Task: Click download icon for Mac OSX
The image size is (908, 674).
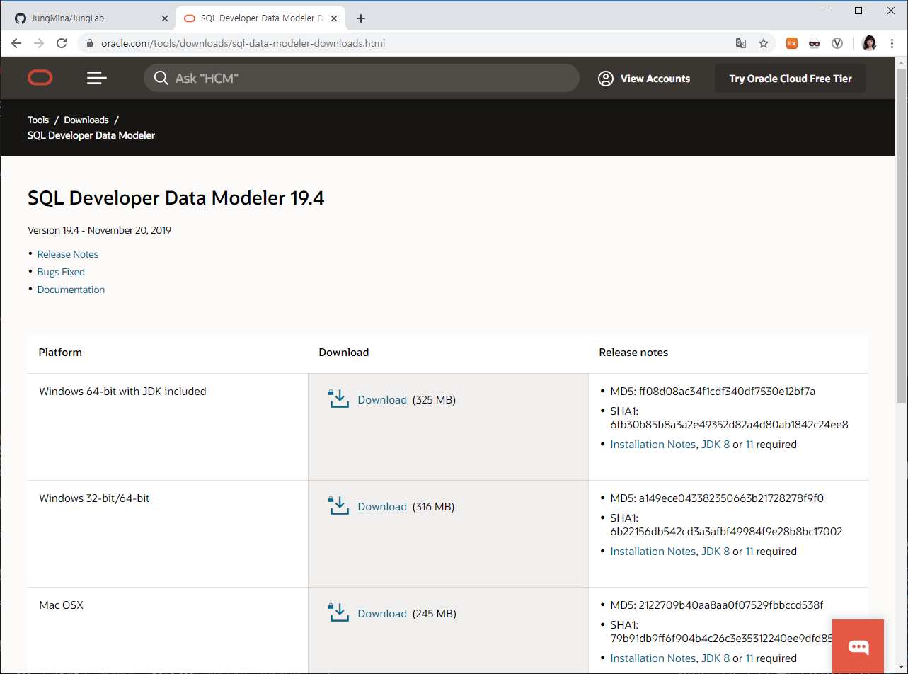Action: pyautogui.click(x=339, y=612)
